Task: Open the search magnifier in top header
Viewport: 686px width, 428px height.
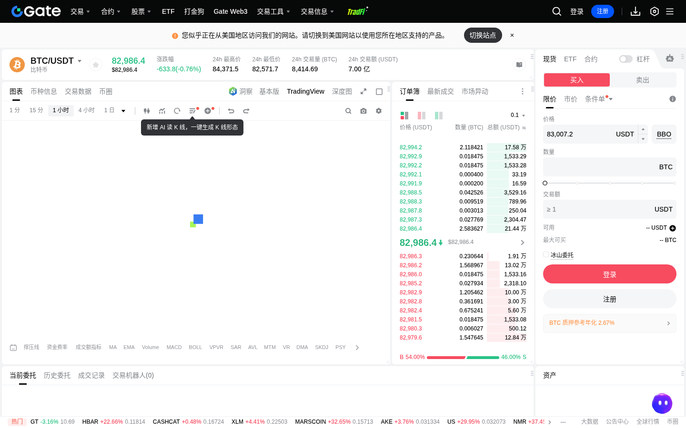Action: tap(556, 11)
